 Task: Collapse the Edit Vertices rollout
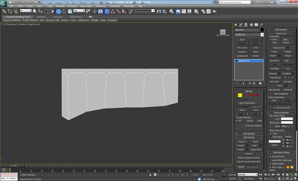coord(249,137)
